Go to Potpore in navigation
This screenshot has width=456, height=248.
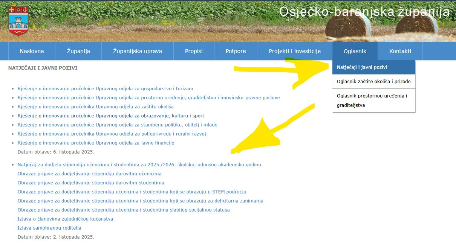236,51
